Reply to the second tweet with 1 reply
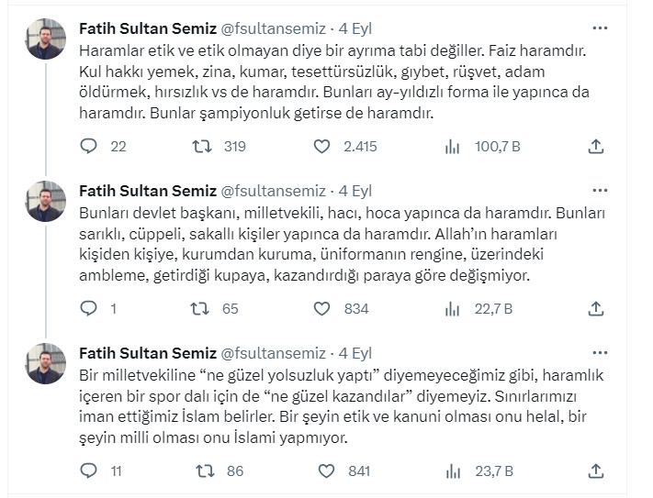The width and height of the screenshot is (653, 498). pos(88,308)
